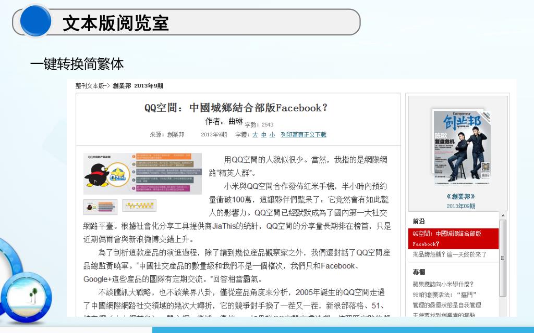The width and height of the screenshot is (534, 333).
Task: Open article 淘品牌危機？這一天終於來了
Action: [x=450, y=254]
